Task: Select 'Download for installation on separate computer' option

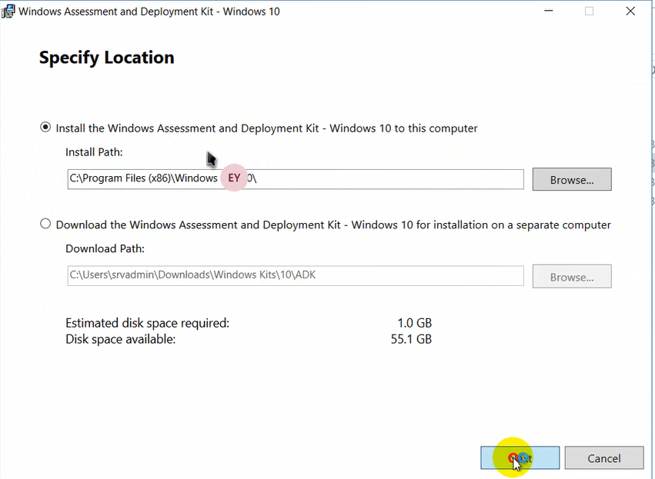Action: tap(45, 224)
